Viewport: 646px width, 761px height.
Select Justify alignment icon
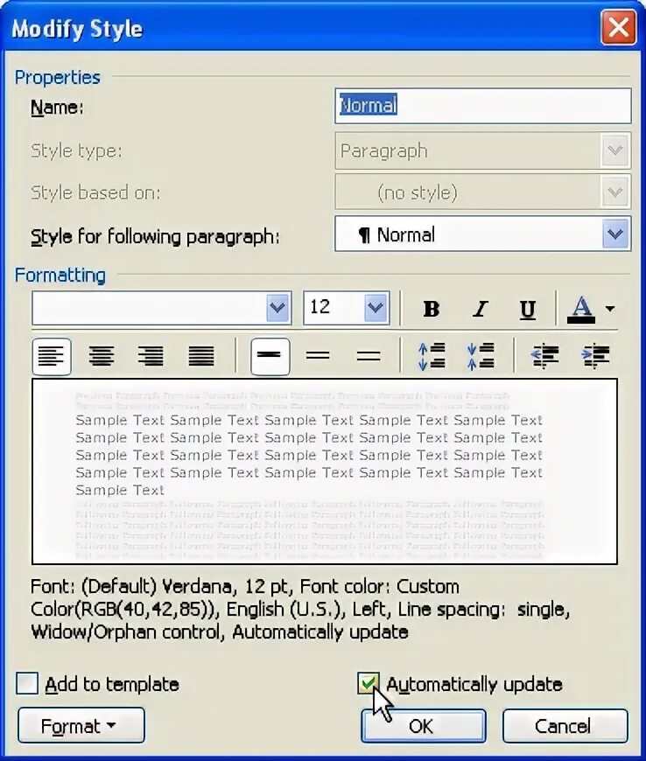point(200,357)
